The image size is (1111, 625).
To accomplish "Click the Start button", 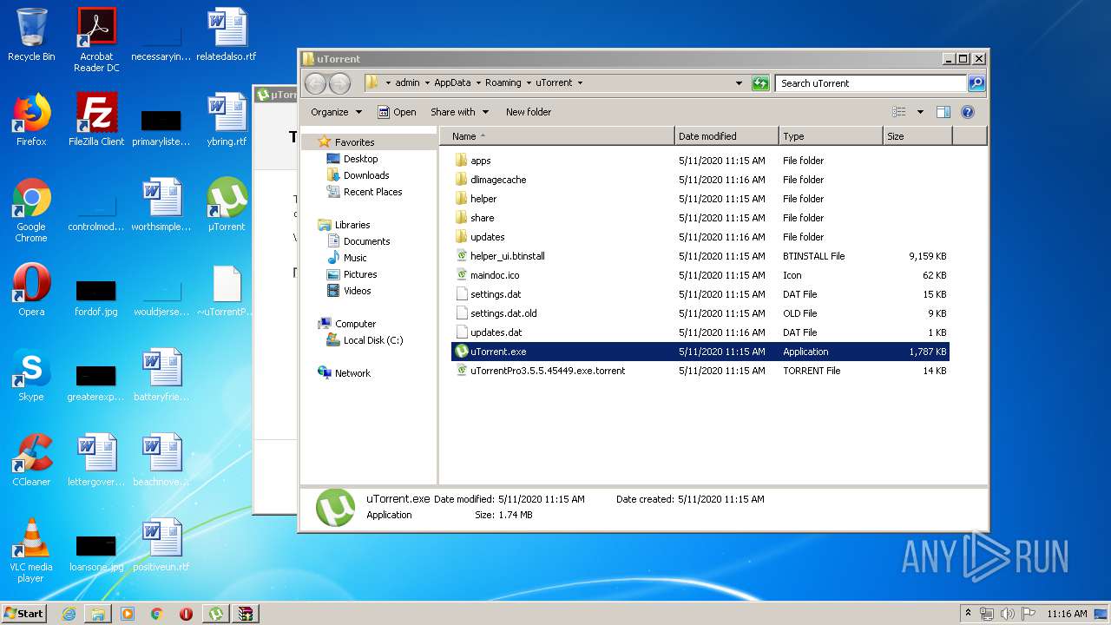I will coord(24,613).
